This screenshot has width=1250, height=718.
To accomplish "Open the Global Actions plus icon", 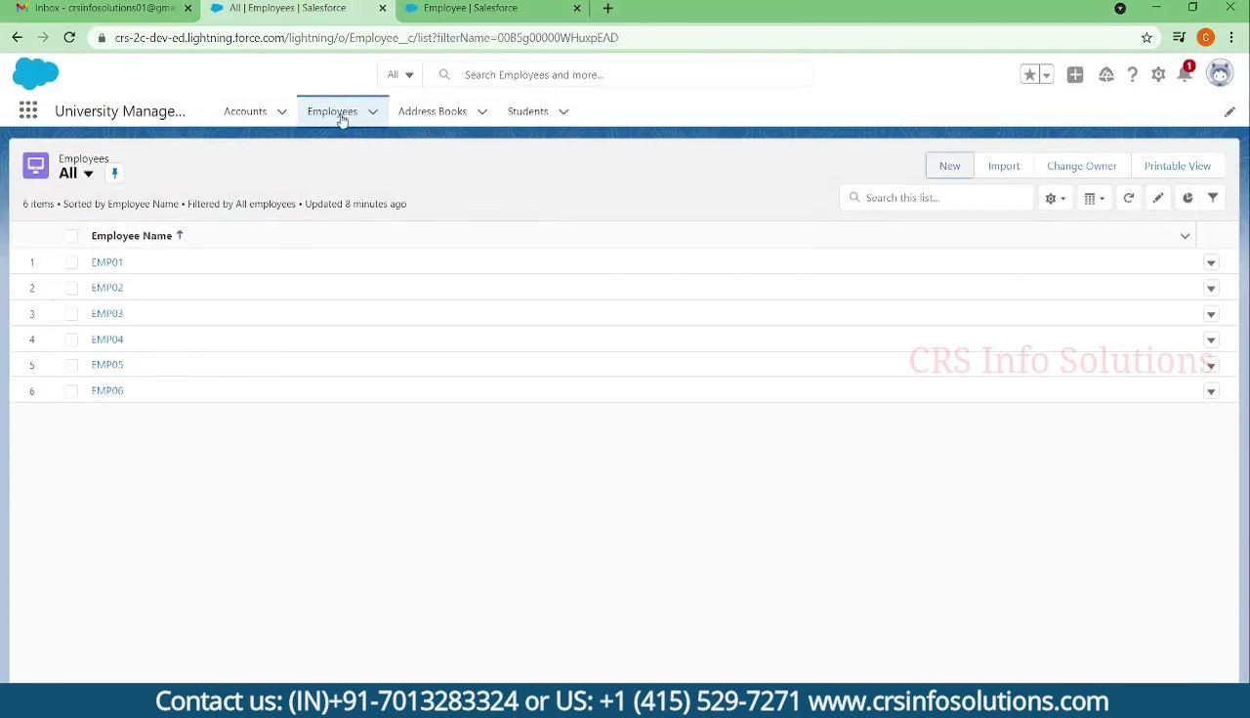I will (1075, 75).
